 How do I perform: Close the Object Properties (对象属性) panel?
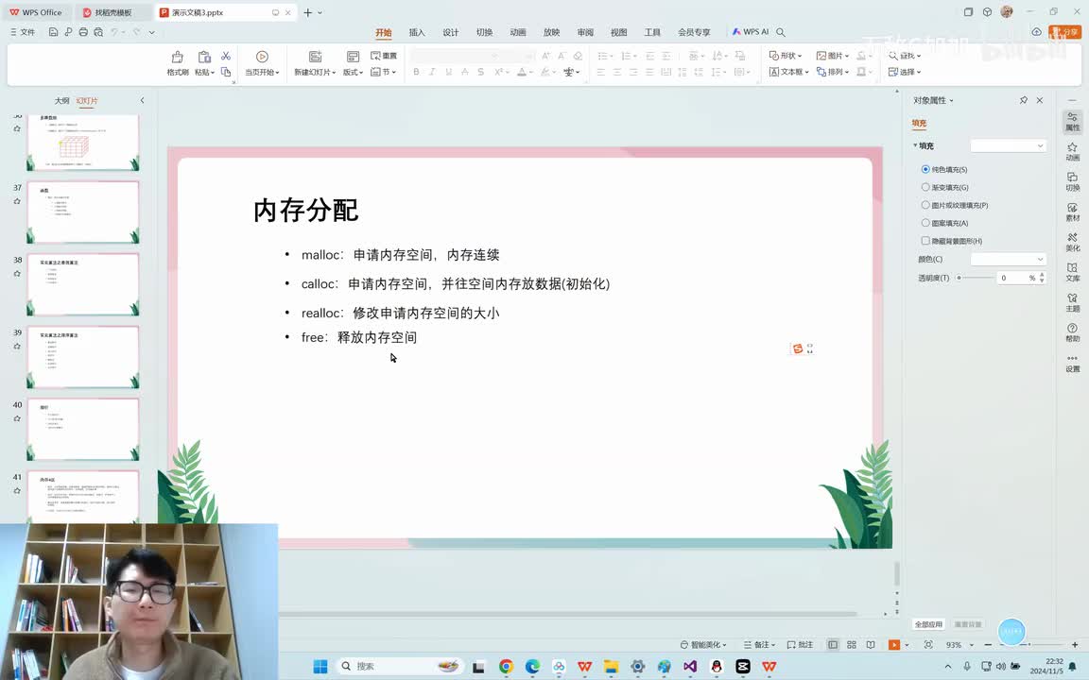pyautogui.click(x=1040, y=100)
